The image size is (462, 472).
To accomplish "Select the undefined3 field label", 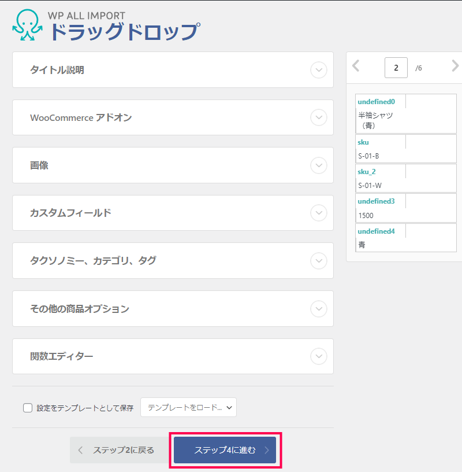I will [376, 201].
